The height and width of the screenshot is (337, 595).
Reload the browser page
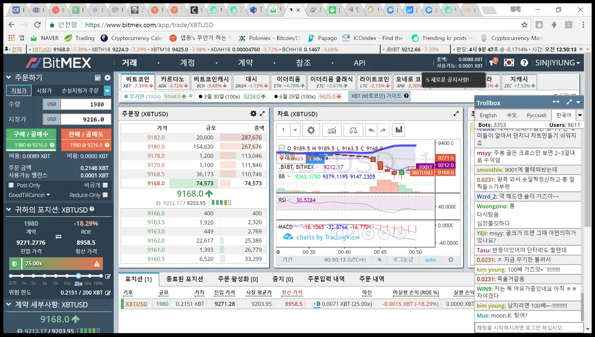pyautogui.click(x=38, y=25)
